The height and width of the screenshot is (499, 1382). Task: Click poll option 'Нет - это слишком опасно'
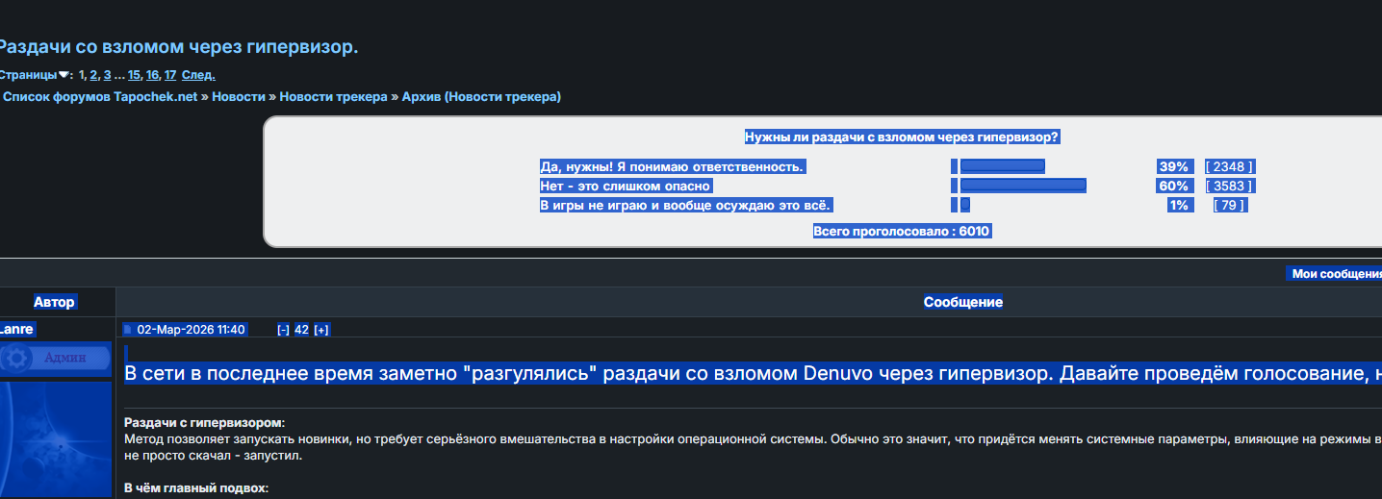[627, 186]
